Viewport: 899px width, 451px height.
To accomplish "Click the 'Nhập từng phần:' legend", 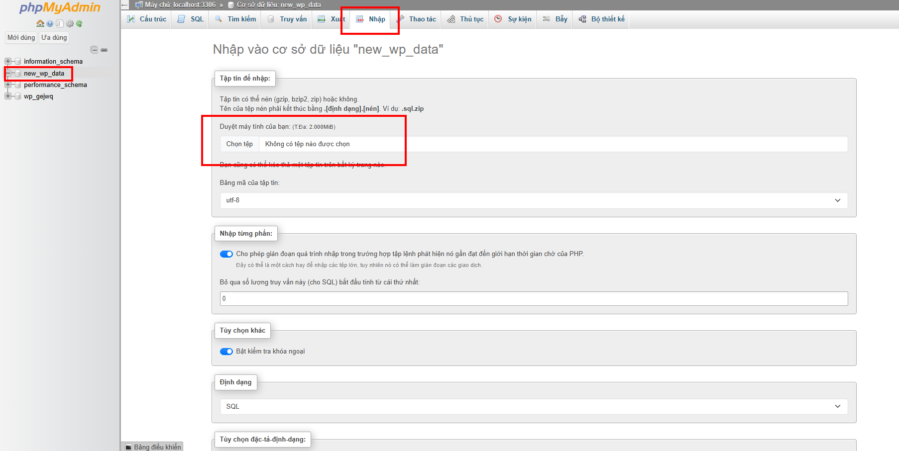I will [x=246, y=234].
